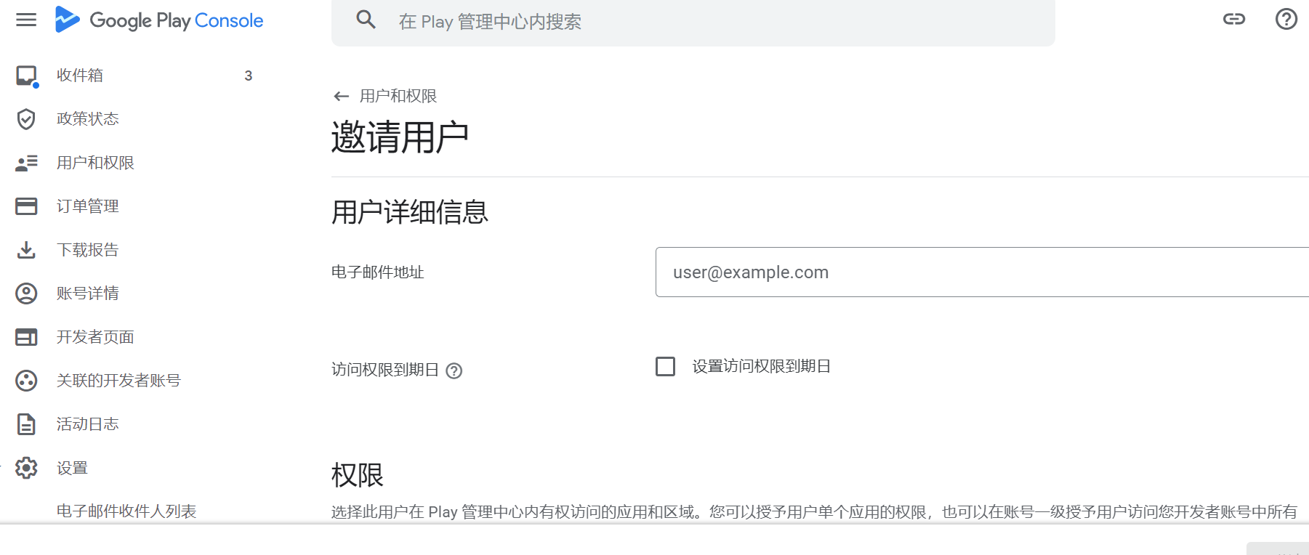The image size is (1309, 555).
Task: Click the email address input field
Action: click(x=982, y=272)
